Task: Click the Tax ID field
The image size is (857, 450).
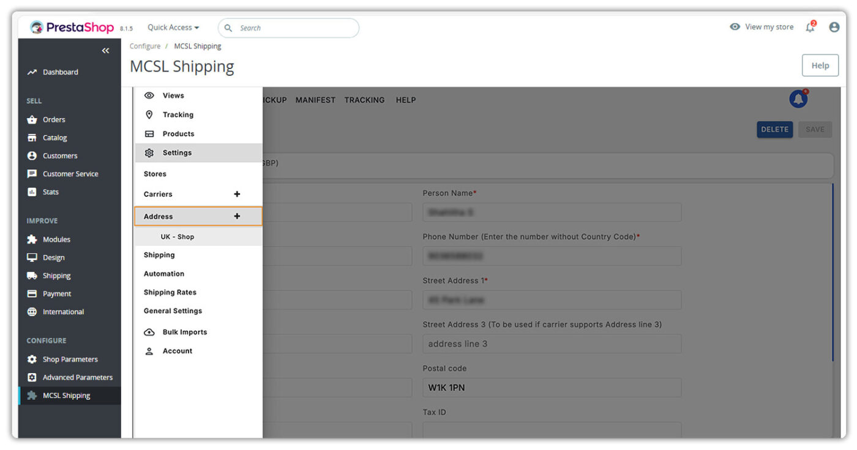Action: [x=552, y=430]
